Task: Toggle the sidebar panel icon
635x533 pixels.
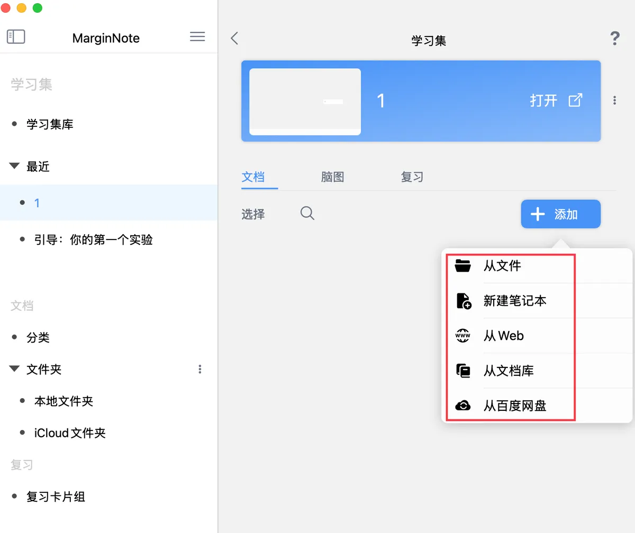Action: point(16,36)
